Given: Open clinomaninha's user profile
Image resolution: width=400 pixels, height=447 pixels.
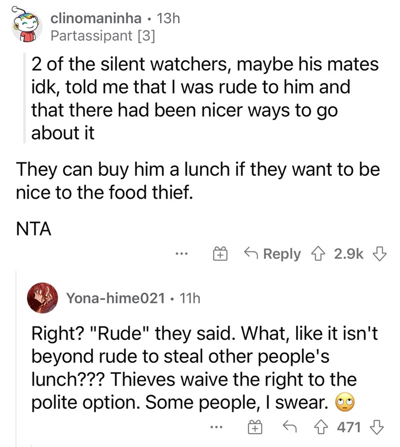Looking at the screenshot, I should [x=96, y=18].
